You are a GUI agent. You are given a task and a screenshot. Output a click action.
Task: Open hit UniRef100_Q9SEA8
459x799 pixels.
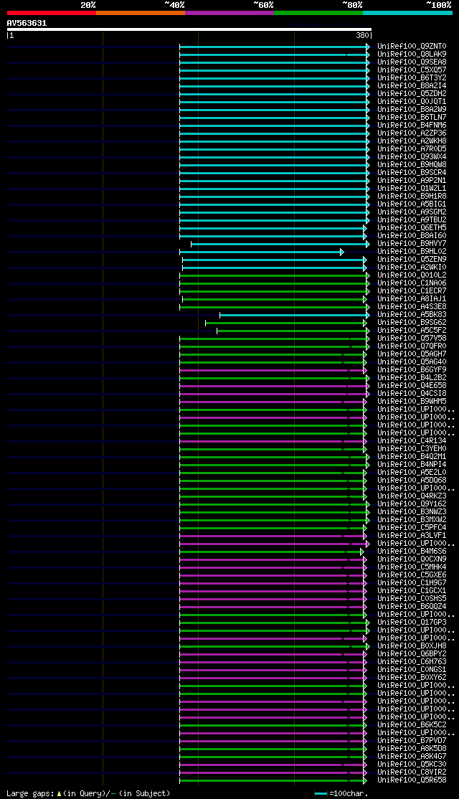pyautogui.click(x=412, y=62)
